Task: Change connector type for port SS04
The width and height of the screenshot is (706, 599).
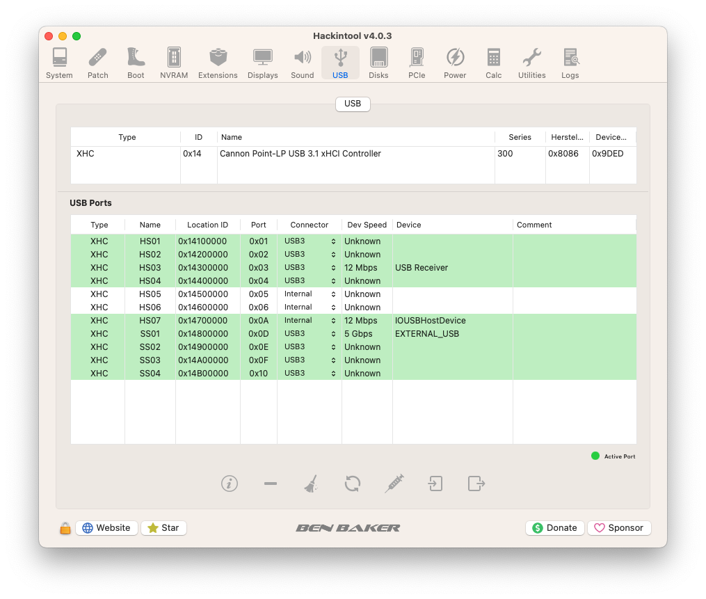Action: pos(310,374)
